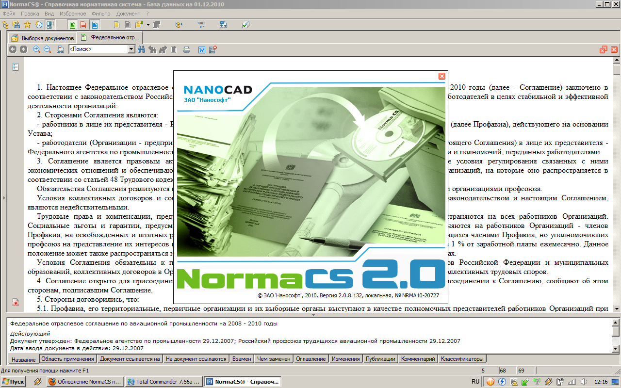Toggle the blue document status filter

coord(95,25)
